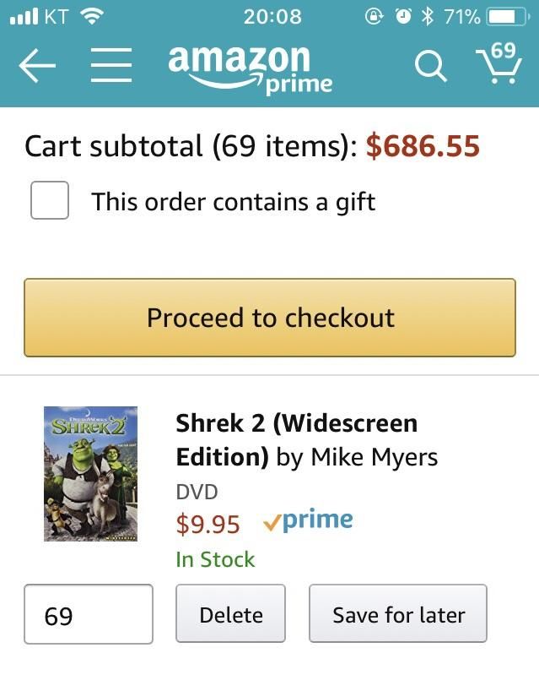Tap the Wi-Fi icon in status bar
The width and height of the screenshot is (539, 675).
pos(93,16)
